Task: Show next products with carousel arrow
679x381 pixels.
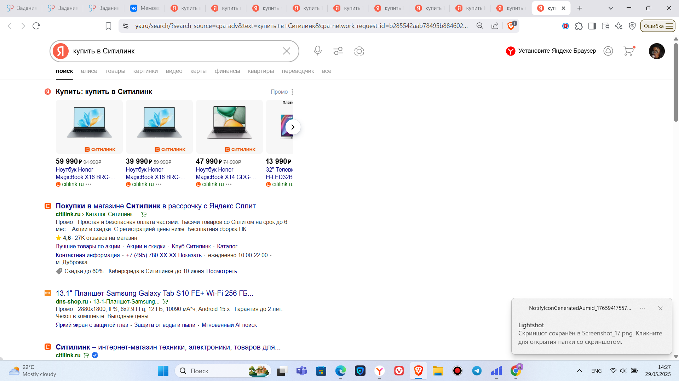Action: click(293, 127)
